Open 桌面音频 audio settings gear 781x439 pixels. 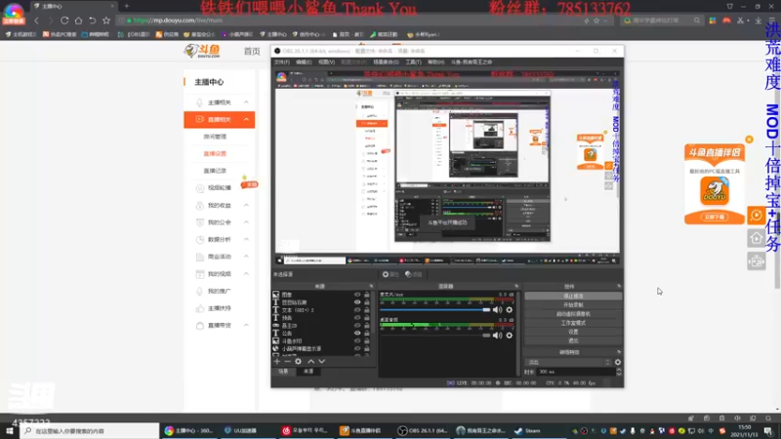(509, 336)
